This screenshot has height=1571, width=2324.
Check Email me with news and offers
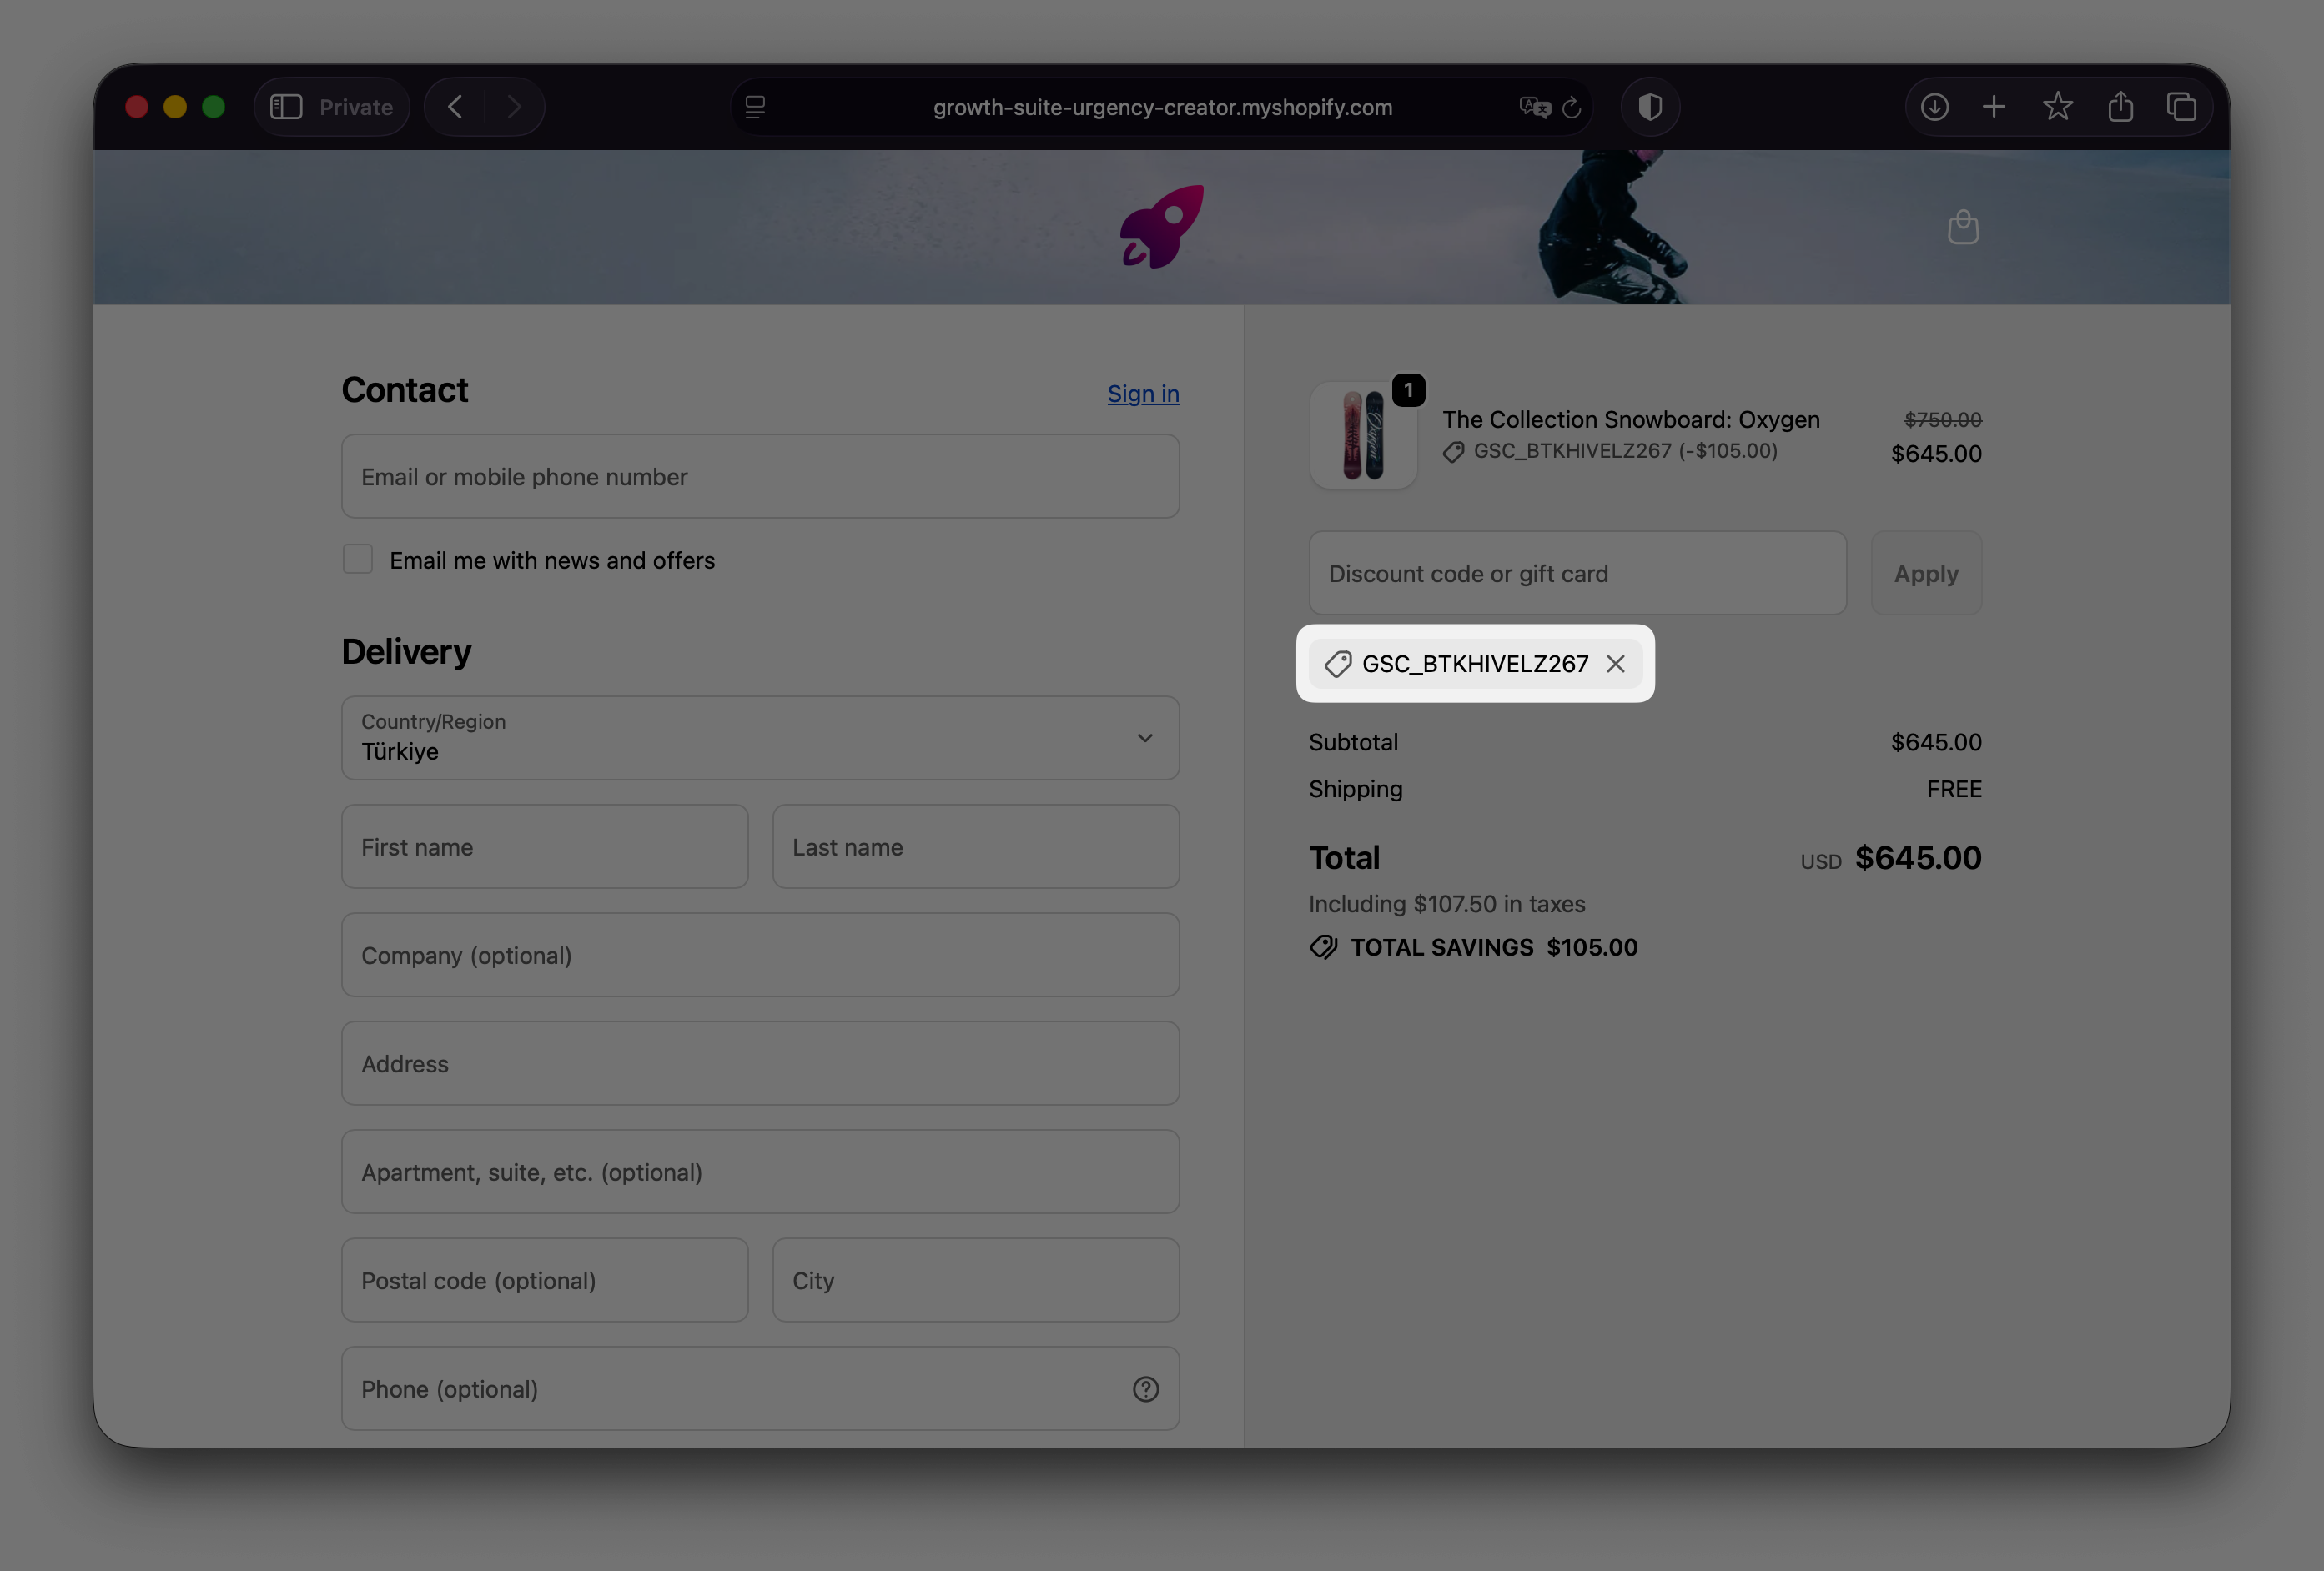tap(358, 560)
